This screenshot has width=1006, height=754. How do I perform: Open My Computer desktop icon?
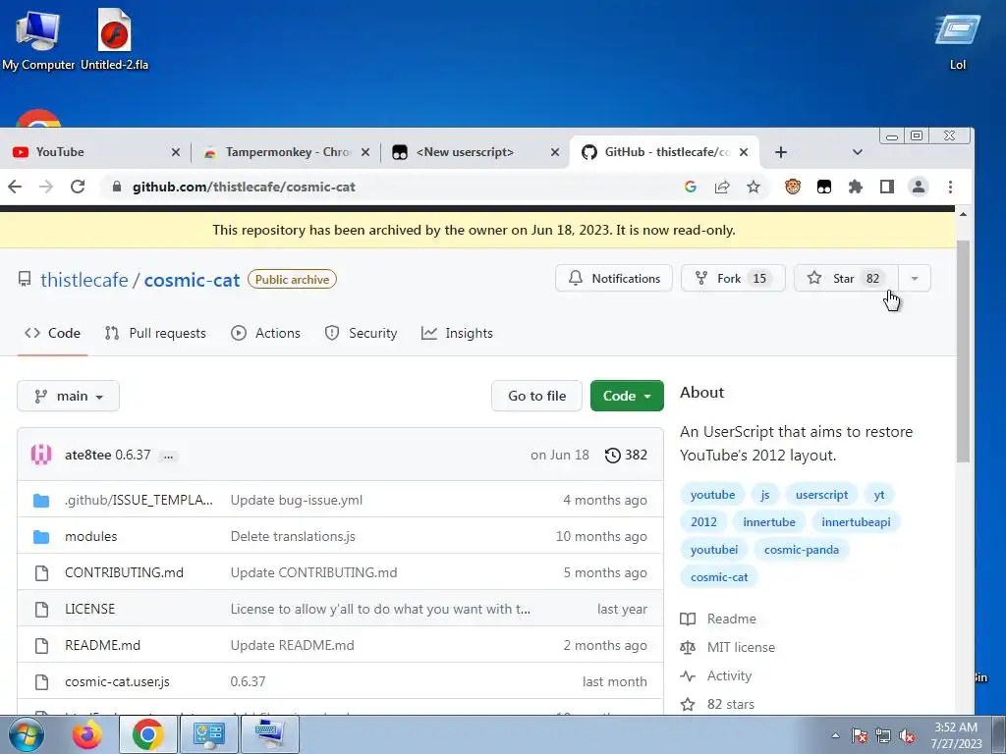point(37,38)
